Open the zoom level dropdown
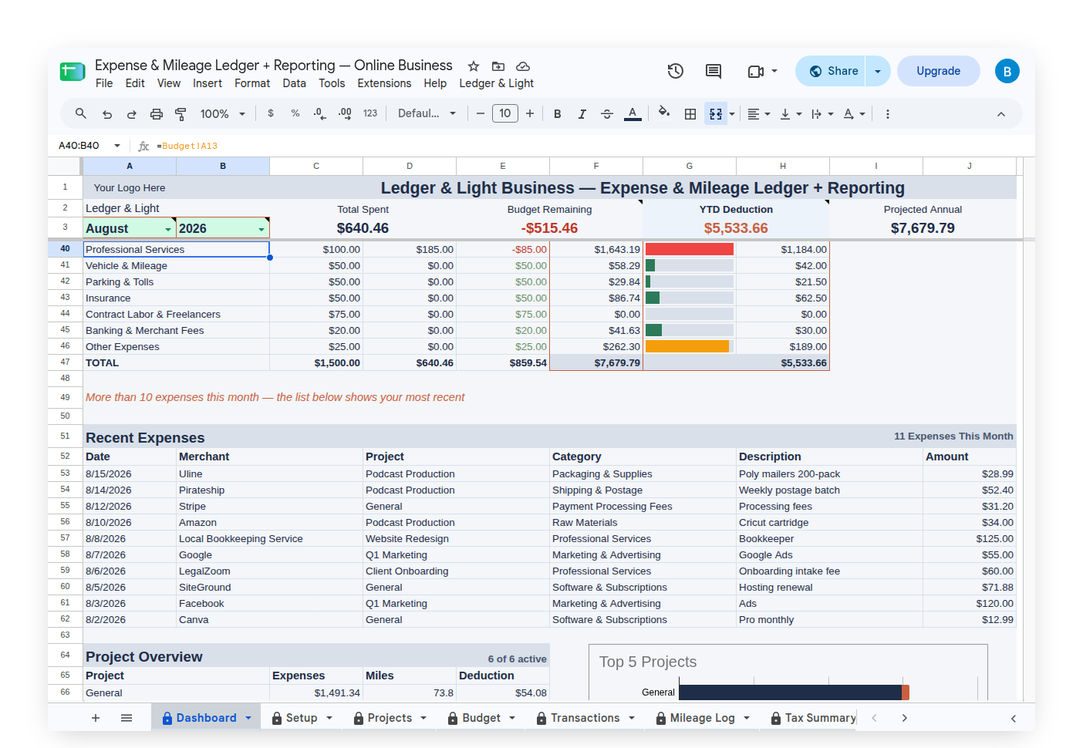Screen dimensions: 1083x748 (223, 114)
